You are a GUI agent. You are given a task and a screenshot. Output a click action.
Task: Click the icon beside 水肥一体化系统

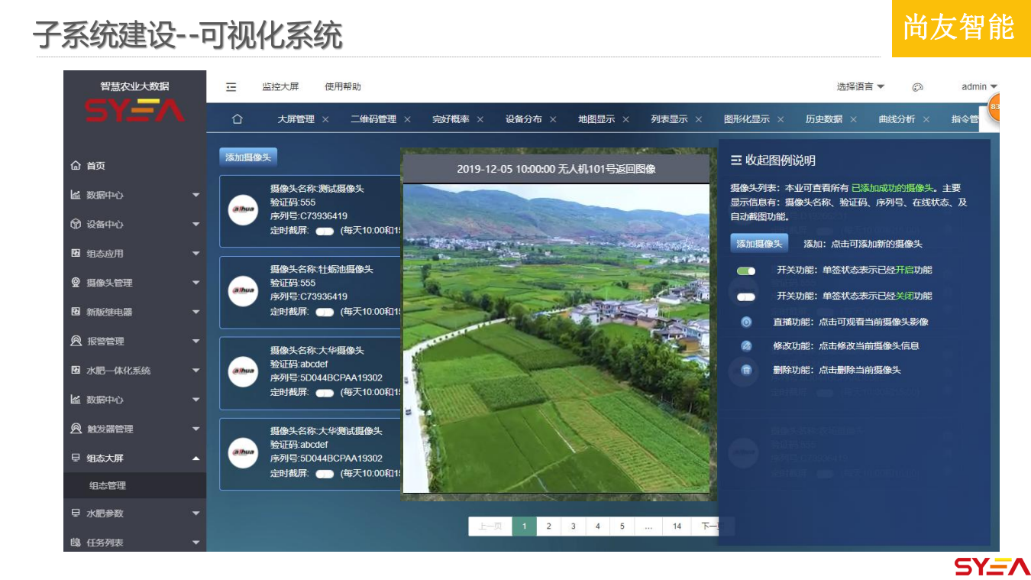(x=76, y=370)
